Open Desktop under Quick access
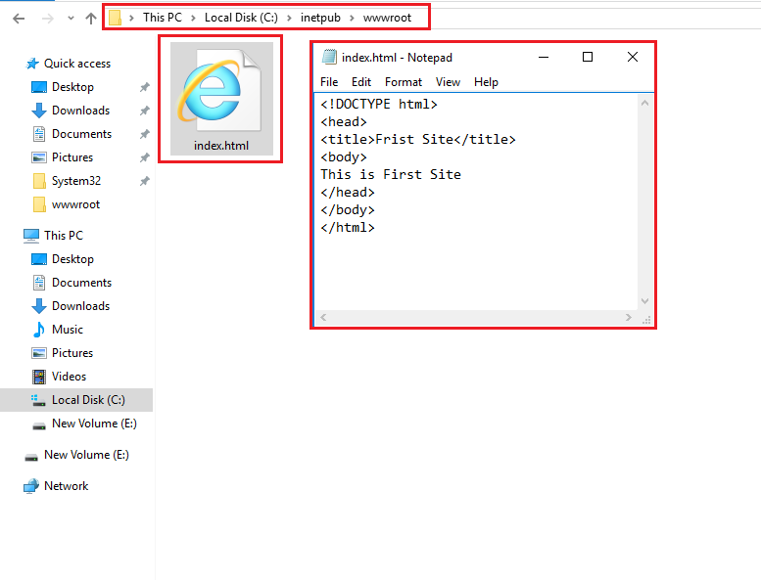 72,87
